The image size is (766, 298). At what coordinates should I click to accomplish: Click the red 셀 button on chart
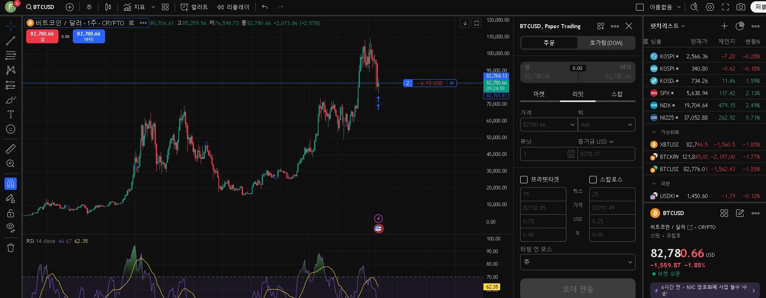[x=42, y=36]
